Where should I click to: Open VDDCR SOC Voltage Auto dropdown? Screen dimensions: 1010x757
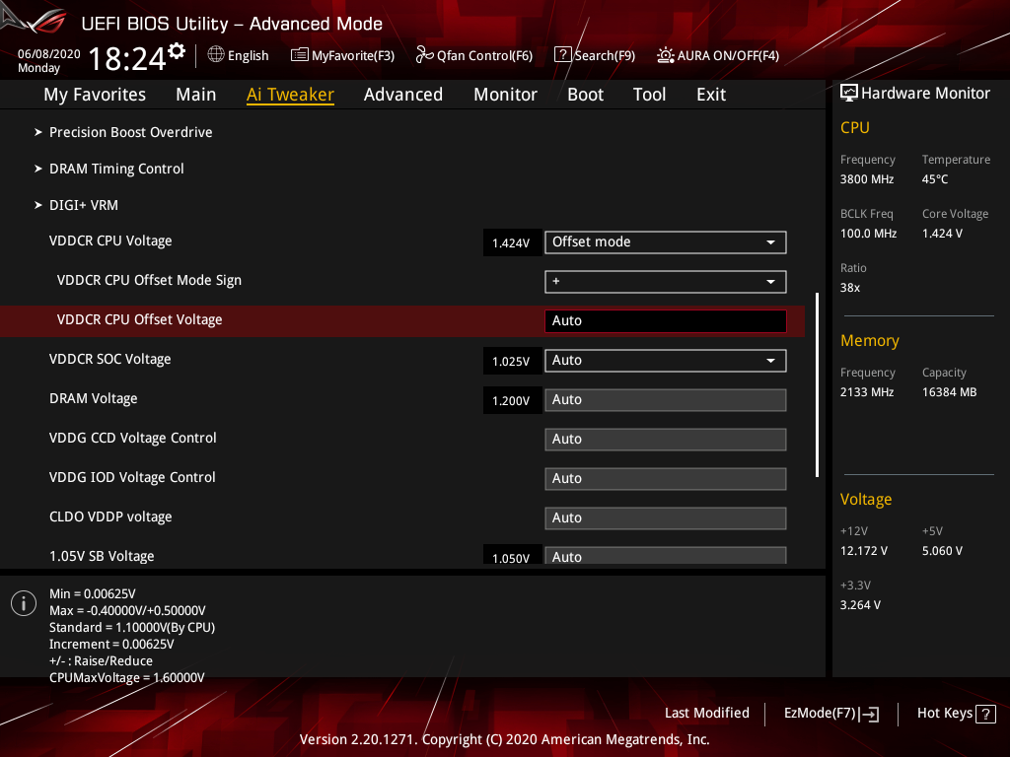(666, 361)
